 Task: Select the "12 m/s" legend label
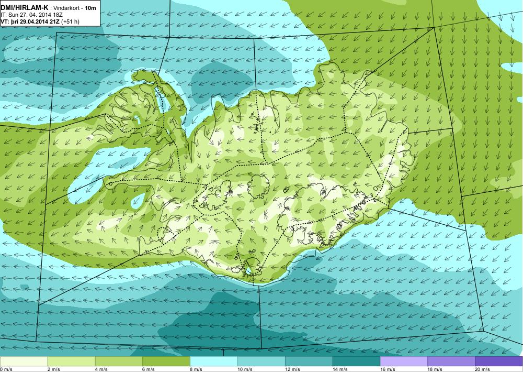click(293, 369)
